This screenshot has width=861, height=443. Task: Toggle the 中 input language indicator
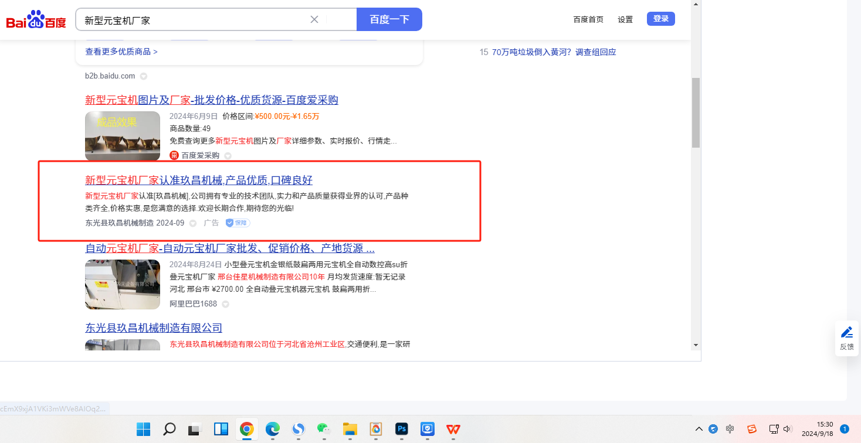[730, 429]
